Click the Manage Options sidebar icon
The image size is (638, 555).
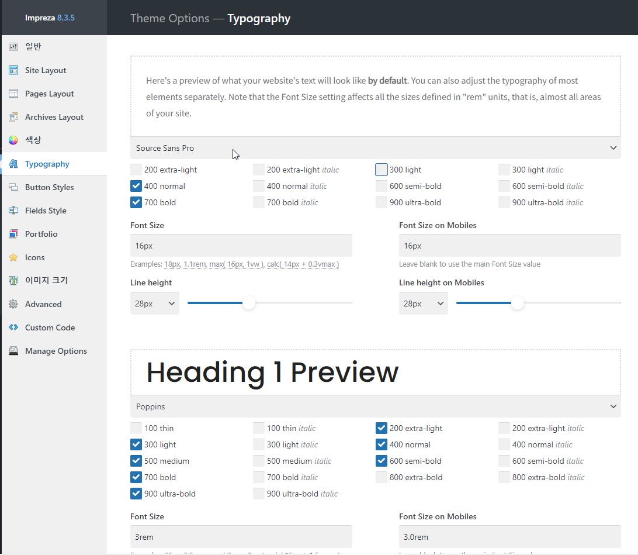pos(13,351)
